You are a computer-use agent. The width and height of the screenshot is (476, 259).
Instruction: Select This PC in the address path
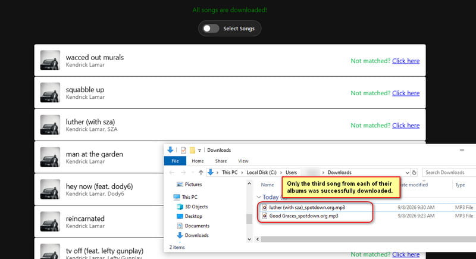coord(230,173)
